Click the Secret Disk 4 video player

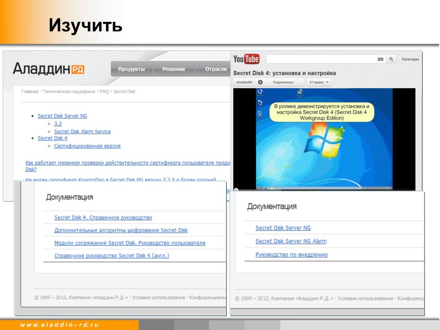(x=324, y=139)
